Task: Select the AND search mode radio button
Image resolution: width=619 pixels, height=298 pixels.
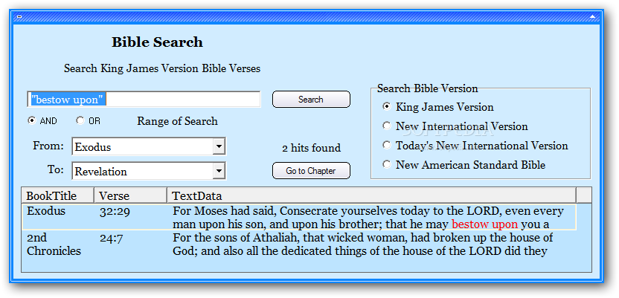Action: click(31, 120)
